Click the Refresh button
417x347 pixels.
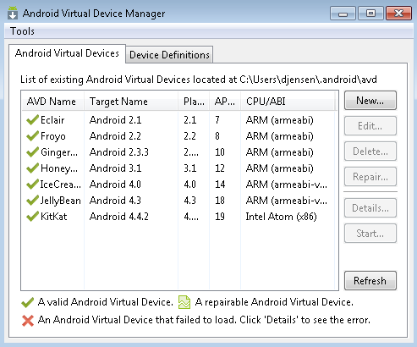370,281
